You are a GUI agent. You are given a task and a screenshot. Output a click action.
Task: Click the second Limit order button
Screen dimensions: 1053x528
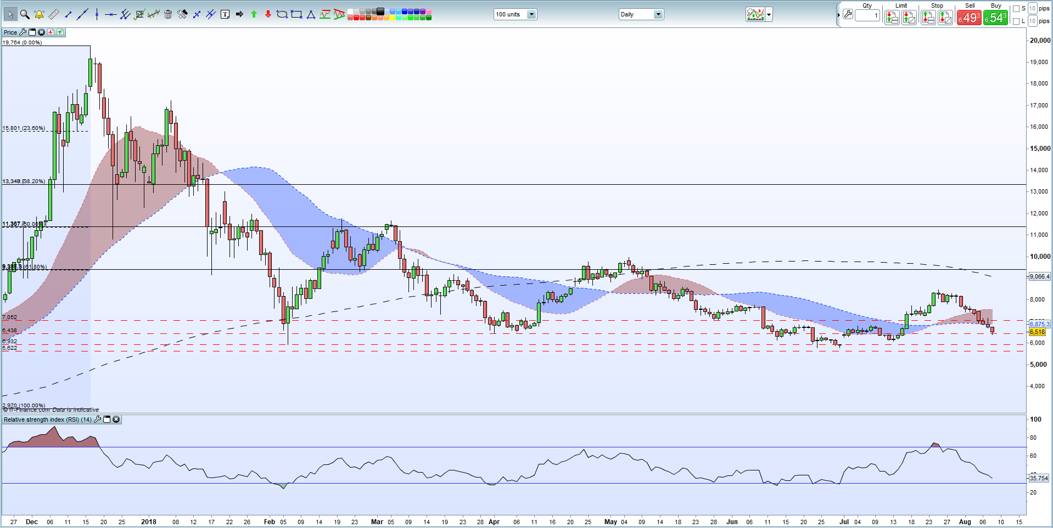coord(909,18)
